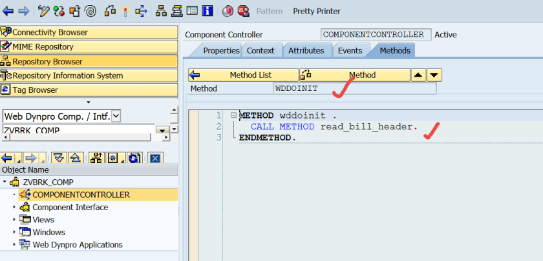Click the COMPONENTCONTROLLER name field
The image size is (543, 261).
tap(376, 35)
